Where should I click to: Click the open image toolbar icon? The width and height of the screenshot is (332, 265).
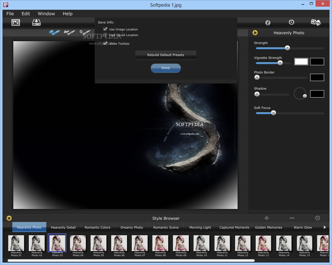pyautogui.click(x=16, y=22)
